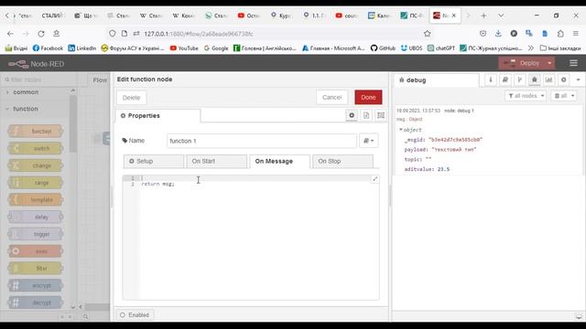Select the change palette node

[36, 165]
